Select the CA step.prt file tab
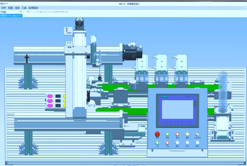 (x=11, y=16)
